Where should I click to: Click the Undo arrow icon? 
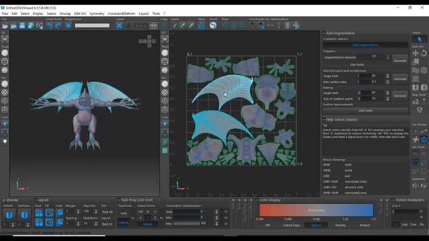pyautogui.click(x=50, y=25)
